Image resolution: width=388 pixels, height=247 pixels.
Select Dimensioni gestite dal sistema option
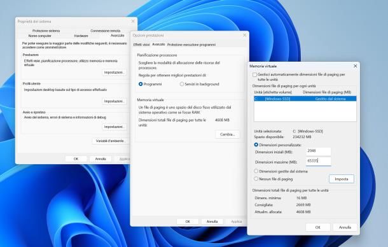(x=256, y=171)
